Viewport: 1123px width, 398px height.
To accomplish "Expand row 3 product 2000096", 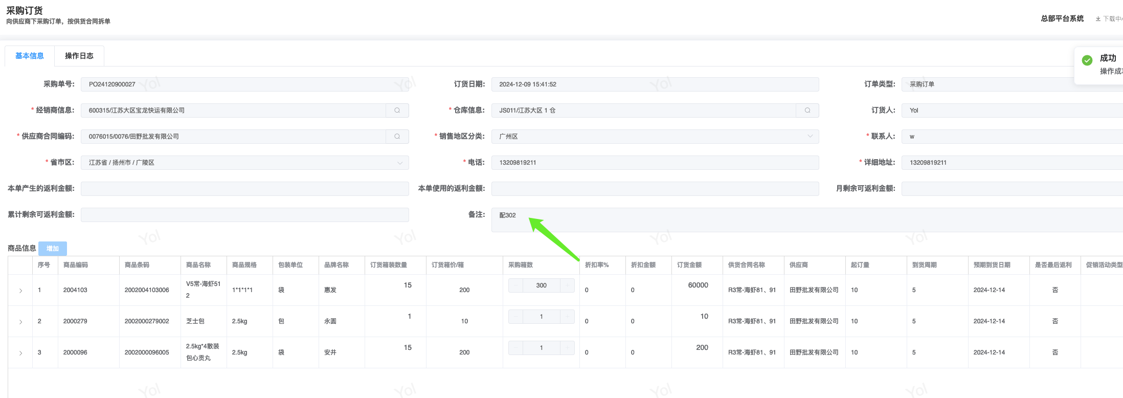I will pos(20,353).
